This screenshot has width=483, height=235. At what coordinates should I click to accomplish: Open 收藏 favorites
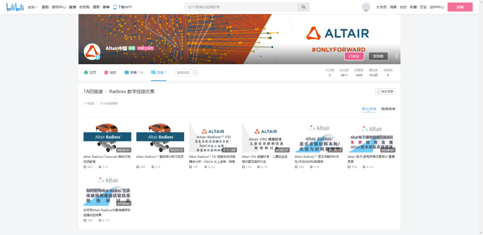(413, 7)
